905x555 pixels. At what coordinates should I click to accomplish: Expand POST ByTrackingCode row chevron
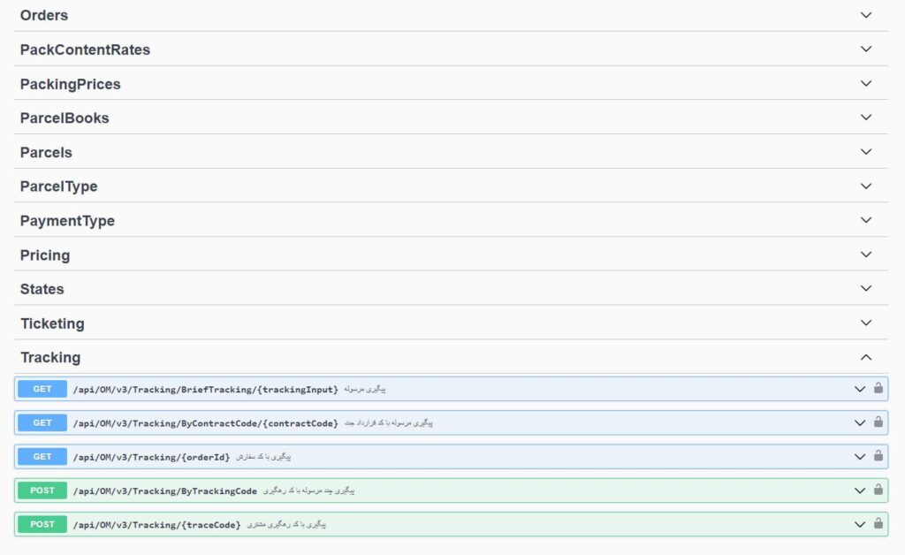click(x=859, y=490)
